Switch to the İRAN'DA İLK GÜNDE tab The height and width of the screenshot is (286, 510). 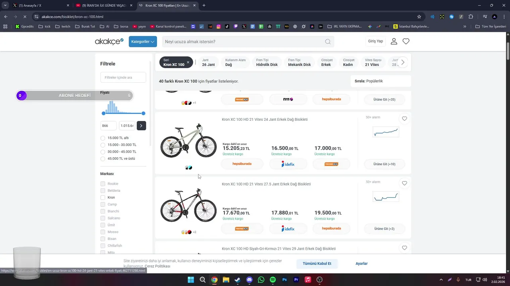click(104, 6)
